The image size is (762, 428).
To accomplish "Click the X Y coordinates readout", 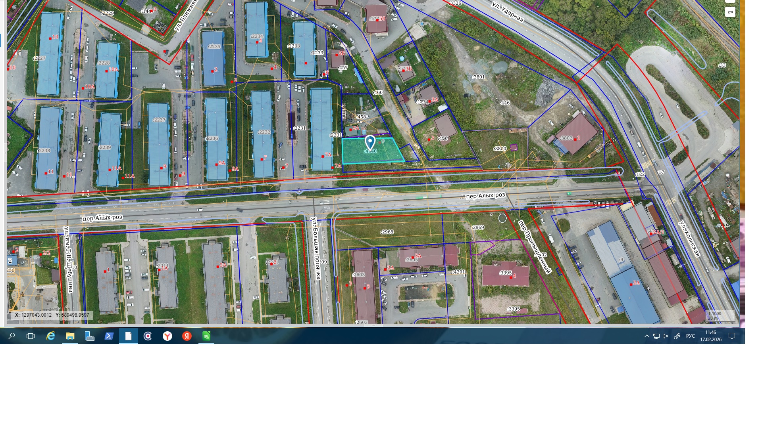I will (x=52, y=315).
